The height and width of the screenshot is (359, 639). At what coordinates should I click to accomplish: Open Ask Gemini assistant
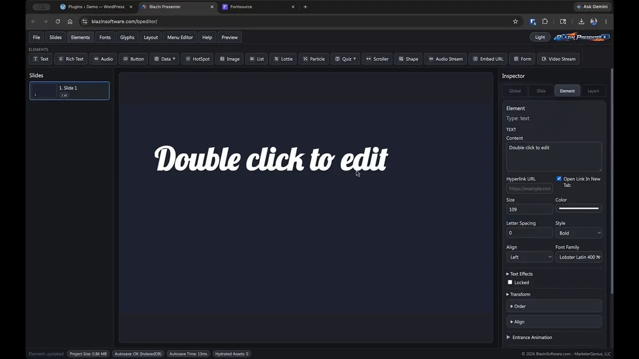pos(592,6)
